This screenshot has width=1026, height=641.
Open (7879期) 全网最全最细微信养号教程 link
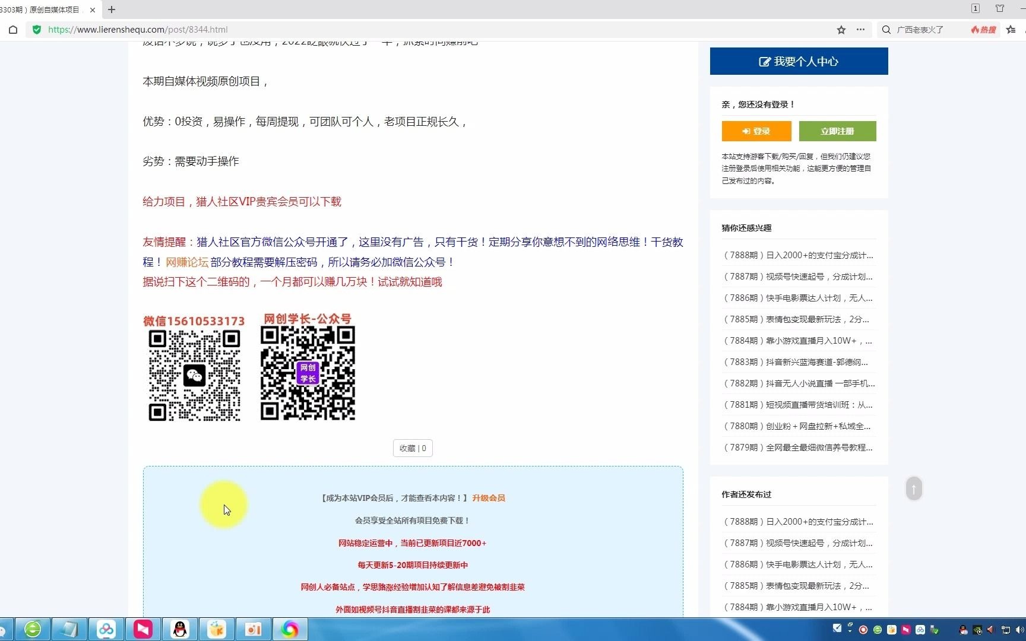tap(799, 448)
